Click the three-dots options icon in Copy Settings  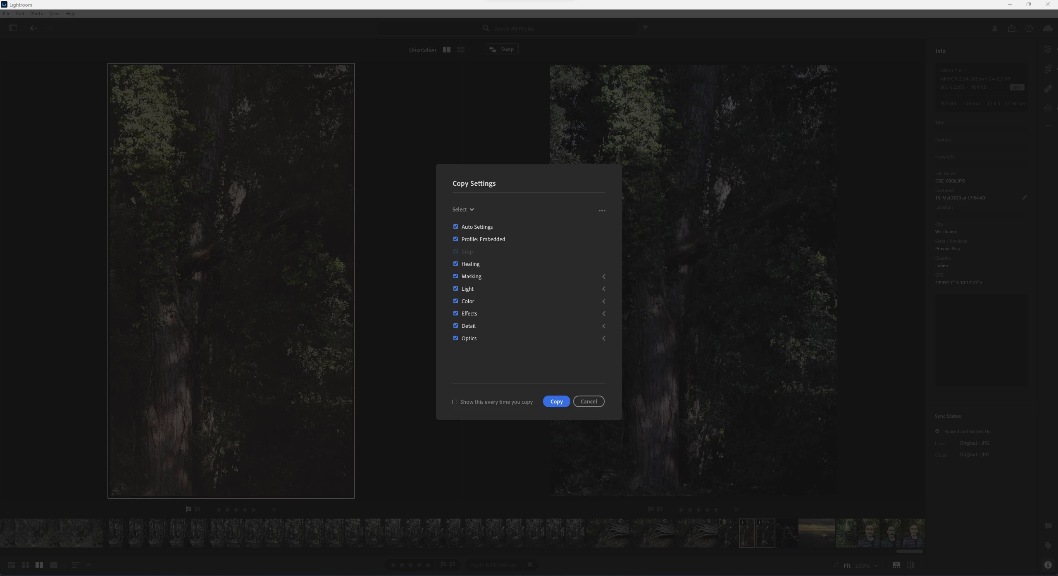pos(602,211)
